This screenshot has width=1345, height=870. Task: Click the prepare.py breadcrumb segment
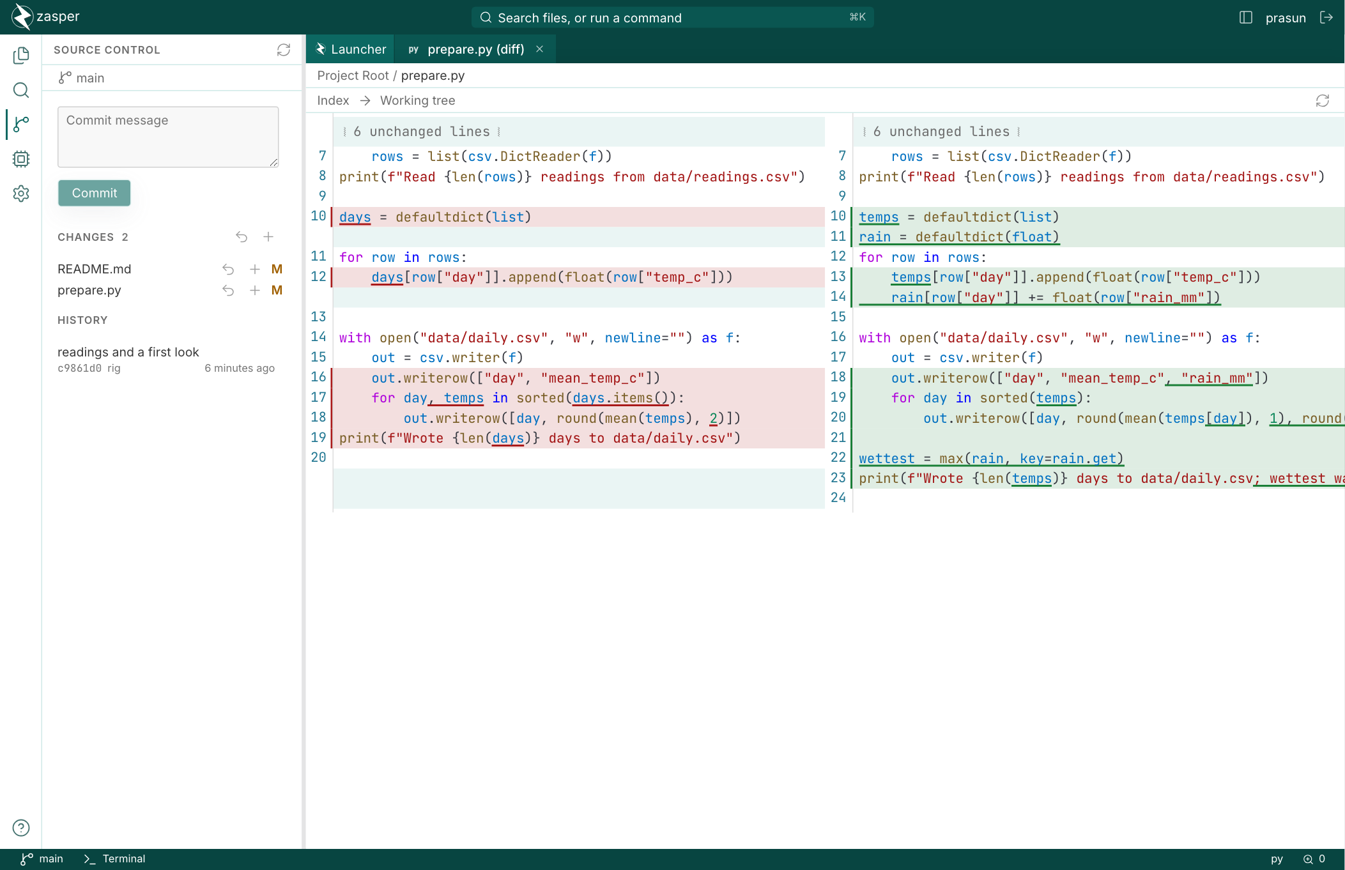tap(433, 75)
